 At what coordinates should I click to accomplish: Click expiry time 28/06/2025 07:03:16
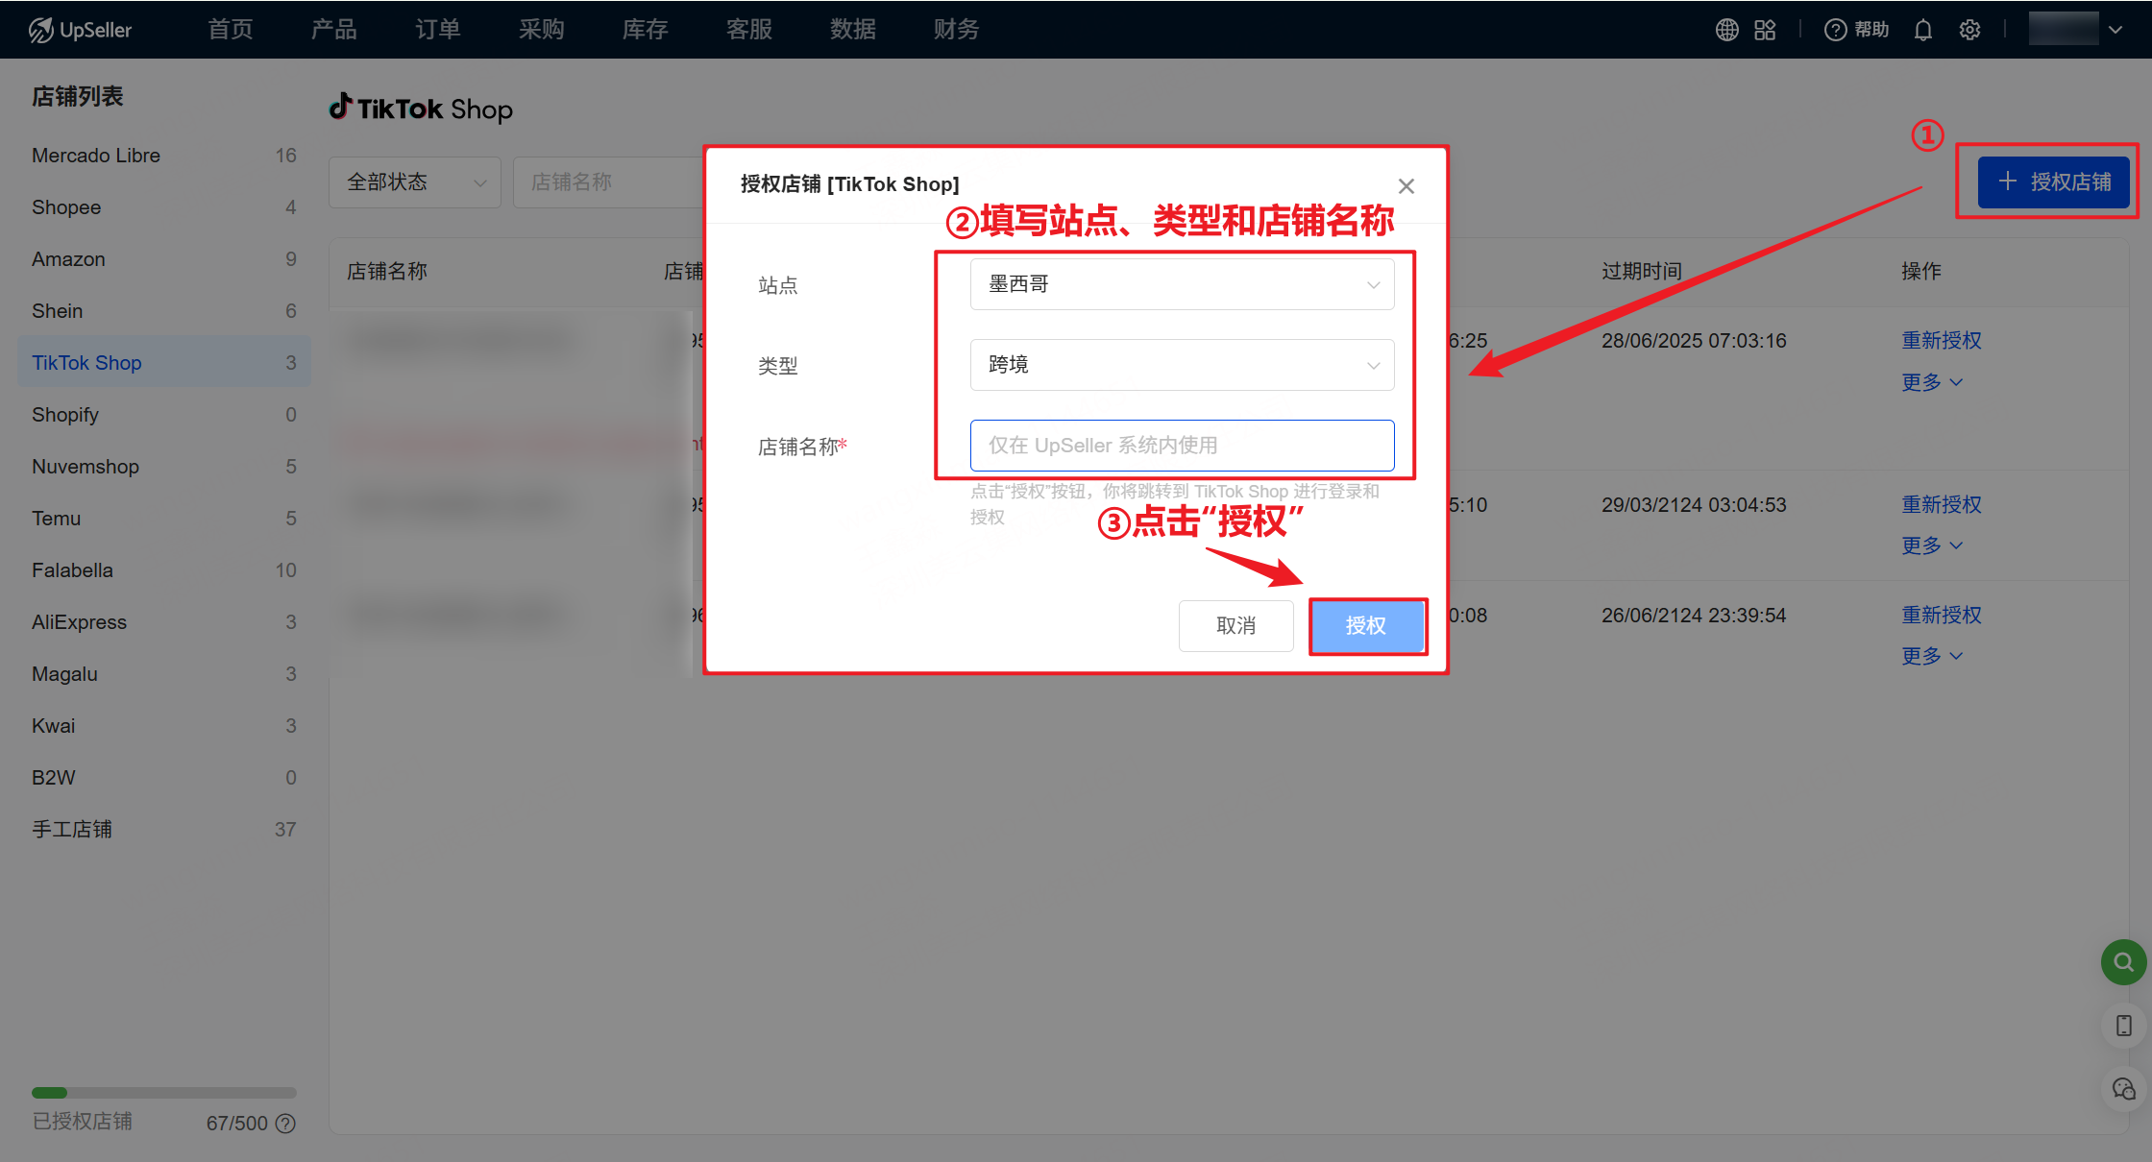pyautogui.click(x=1694, y=341)
